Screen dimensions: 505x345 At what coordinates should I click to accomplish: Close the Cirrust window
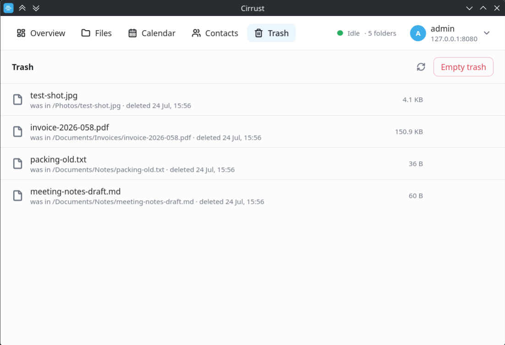click(x=497, y=8)
